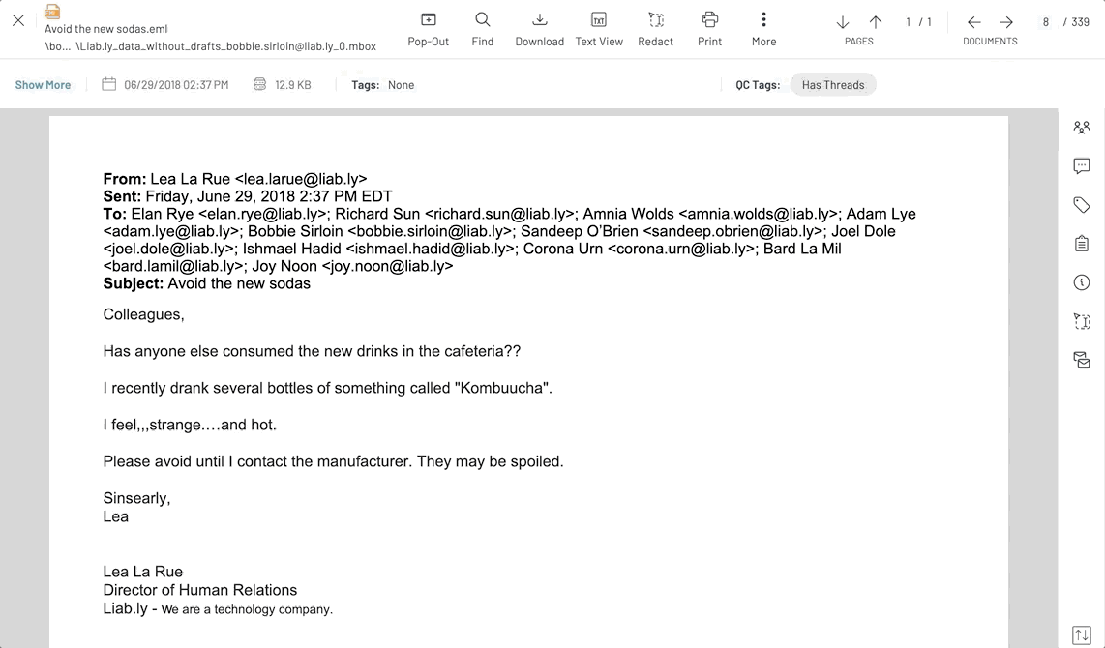Viewport: 1105px width, 648px height.
Task: Open the redaction panel icon in sidebar
Action: (x=1082, y=321)
